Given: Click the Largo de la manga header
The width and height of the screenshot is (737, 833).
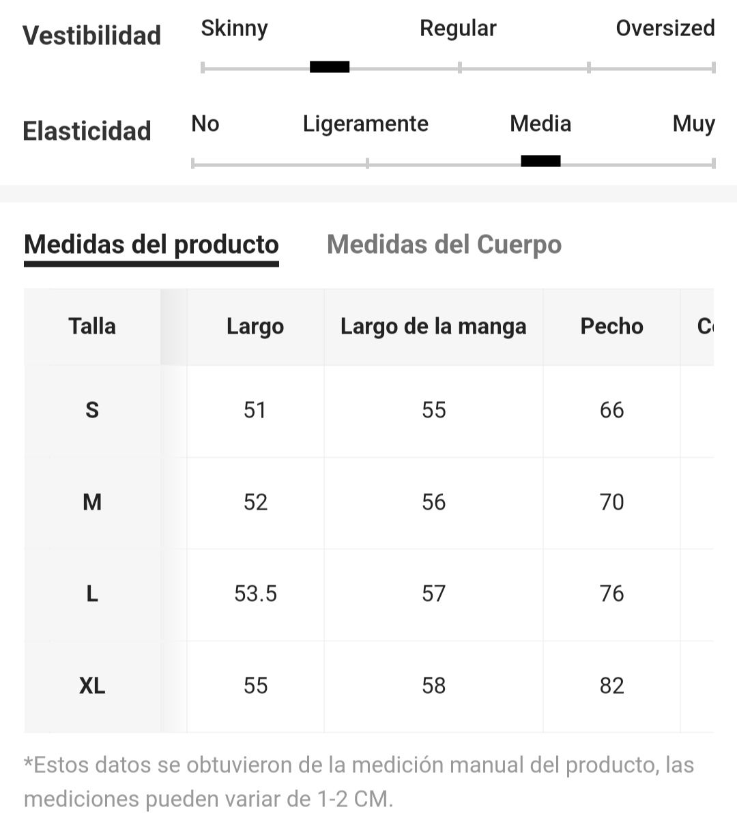Looking at the screenshot, I should tap(433, 326).
